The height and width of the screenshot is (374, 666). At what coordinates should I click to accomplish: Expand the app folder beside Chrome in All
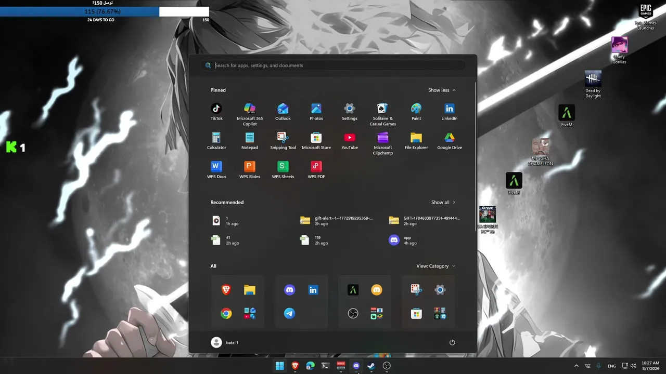click(250, 314)
